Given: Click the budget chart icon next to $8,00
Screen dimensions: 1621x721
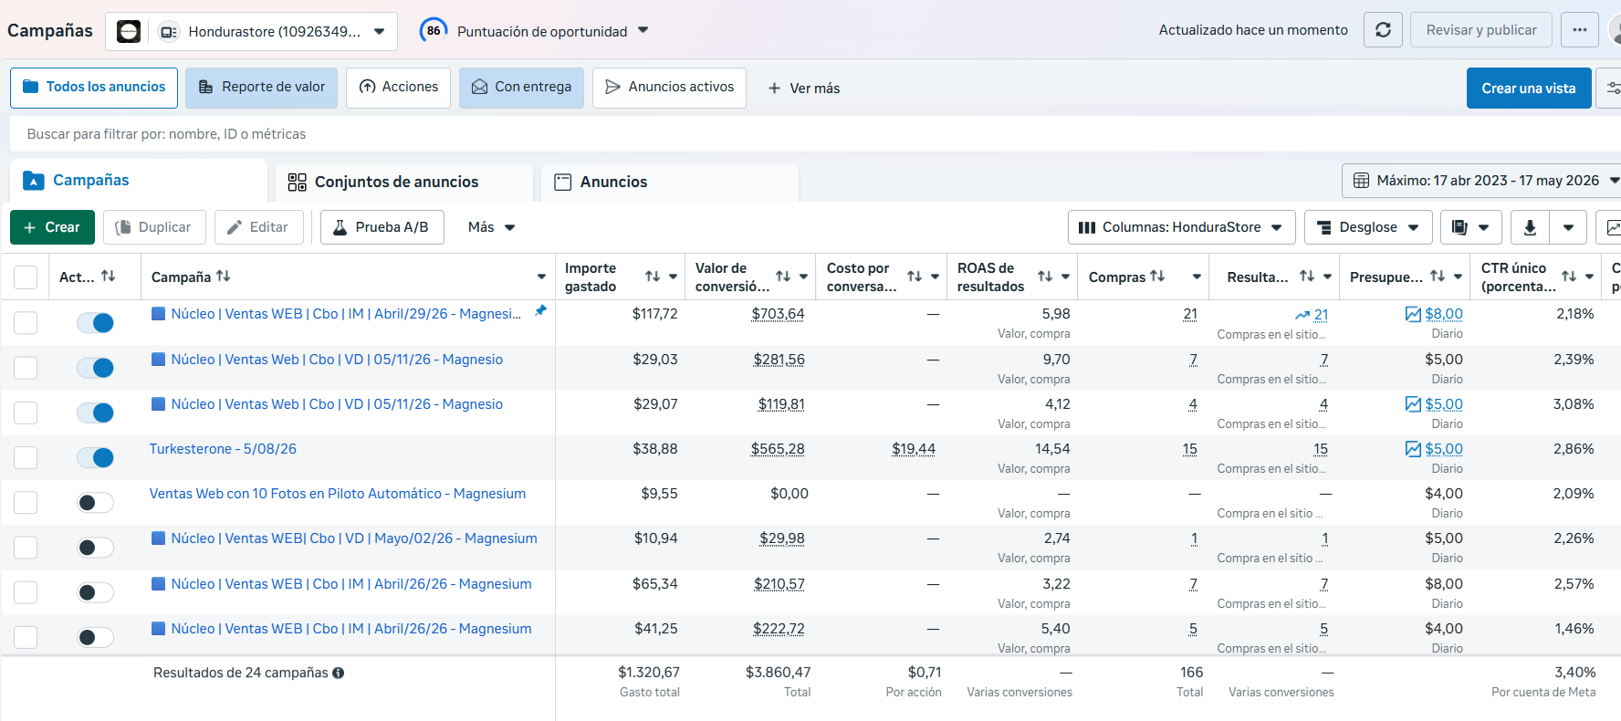Looking at the screenshot, I should pos(1413,314).
